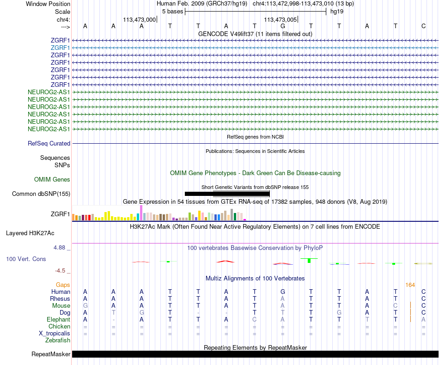Select the Elephant alignment row label
The height and width of the screenshot is (365, 439).
tap(58, 319)
